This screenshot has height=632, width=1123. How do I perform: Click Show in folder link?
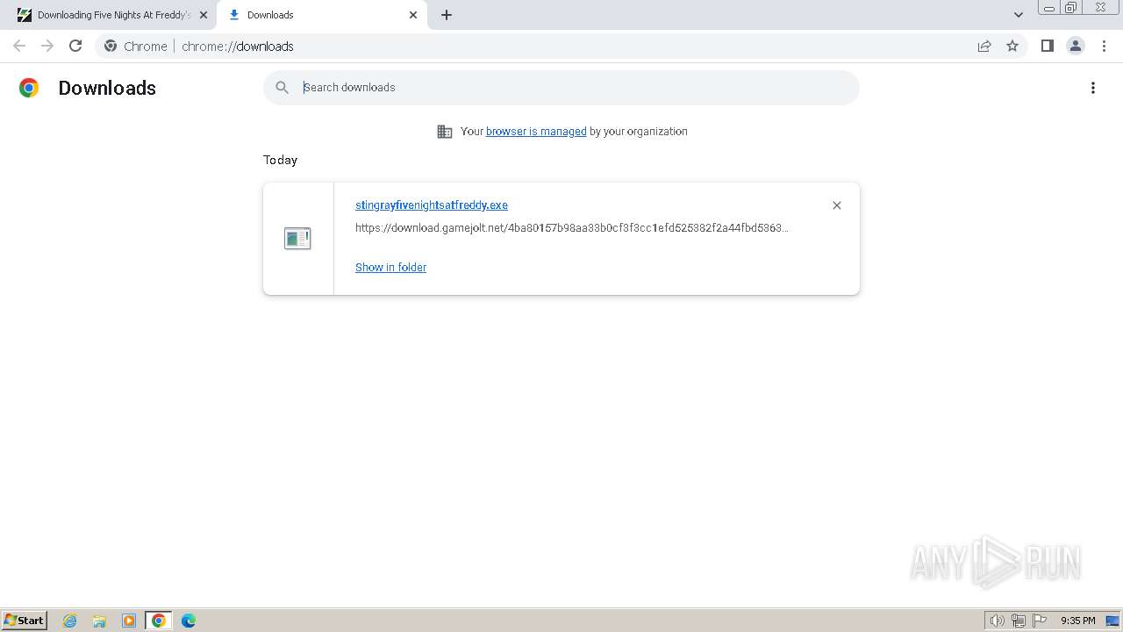pos(390,267)
